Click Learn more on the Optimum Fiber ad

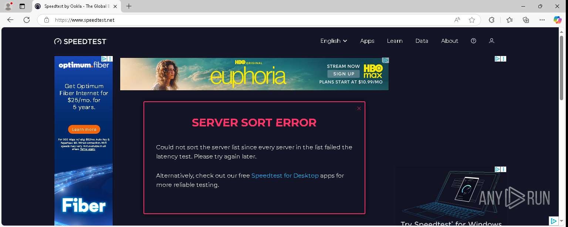point(84,129)
